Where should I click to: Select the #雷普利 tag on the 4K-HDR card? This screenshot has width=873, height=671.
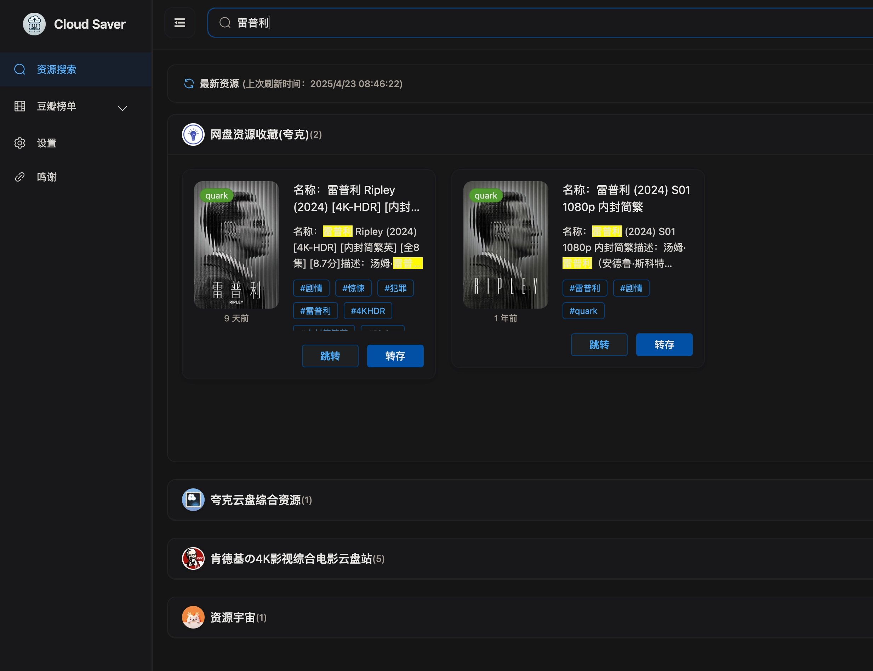coord(315,311)
